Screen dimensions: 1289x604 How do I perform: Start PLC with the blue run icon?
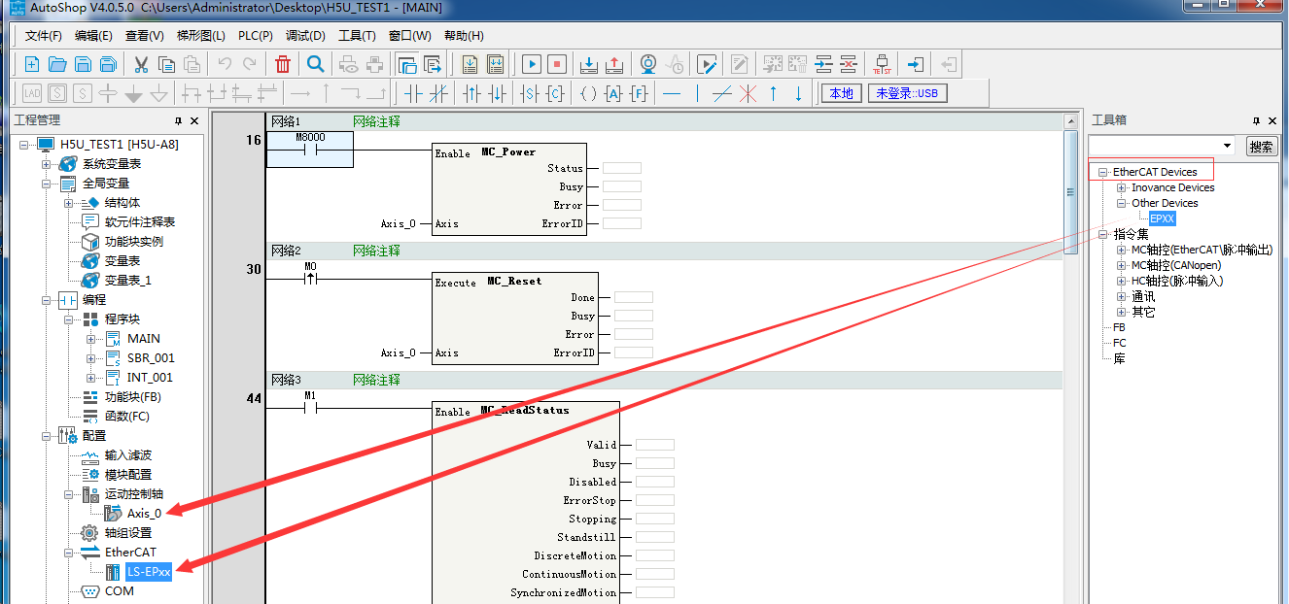point(531,64)
